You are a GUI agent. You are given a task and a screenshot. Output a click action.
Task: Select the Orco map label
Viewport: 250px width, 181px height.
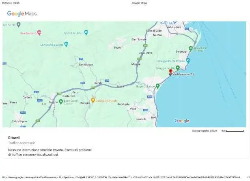[x=75, y=92]
